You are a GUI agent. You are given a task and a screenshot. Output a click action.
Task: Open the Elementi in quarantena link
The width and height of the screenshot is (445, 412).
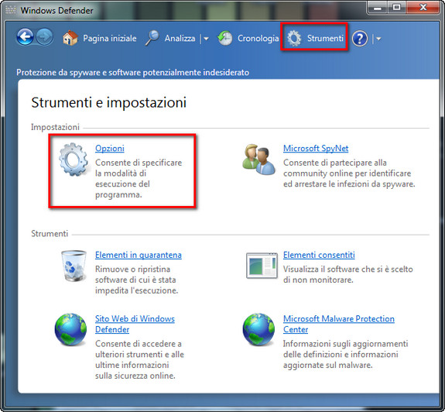tap(139, 255)
